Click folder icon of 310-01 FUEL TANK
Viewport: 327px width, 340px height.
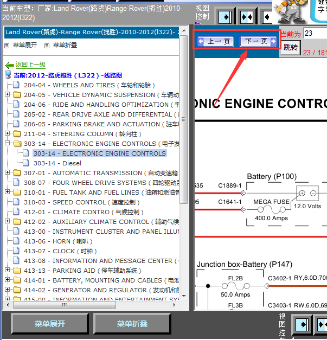pos(17,192)
